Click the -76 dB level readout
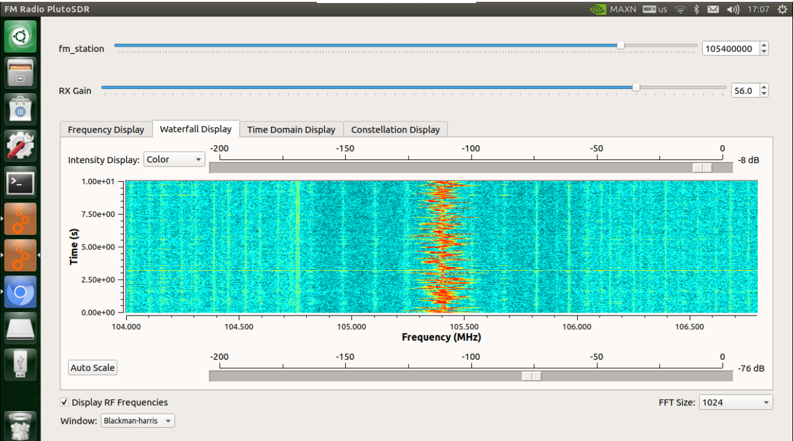The width and height of the screenshot is (793, 441). pyautogui.click(x=750, y=368)
